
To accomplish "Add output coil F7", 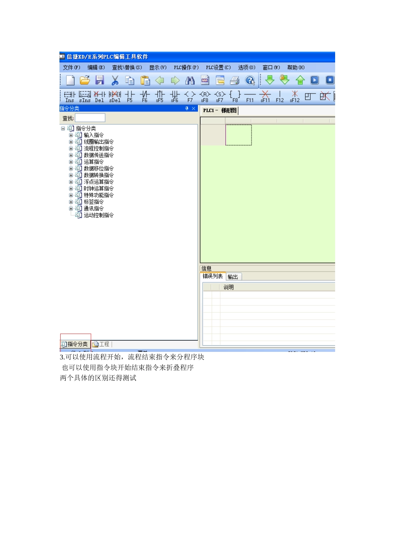I will point(190,97).
